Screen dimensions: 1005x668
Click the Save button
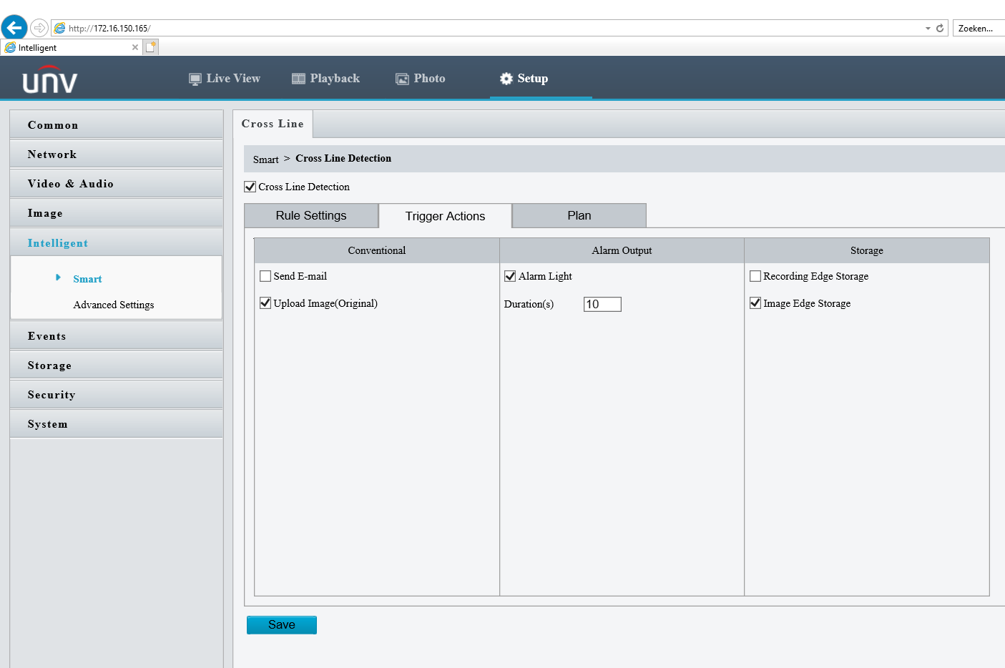(x=282, y=625)
